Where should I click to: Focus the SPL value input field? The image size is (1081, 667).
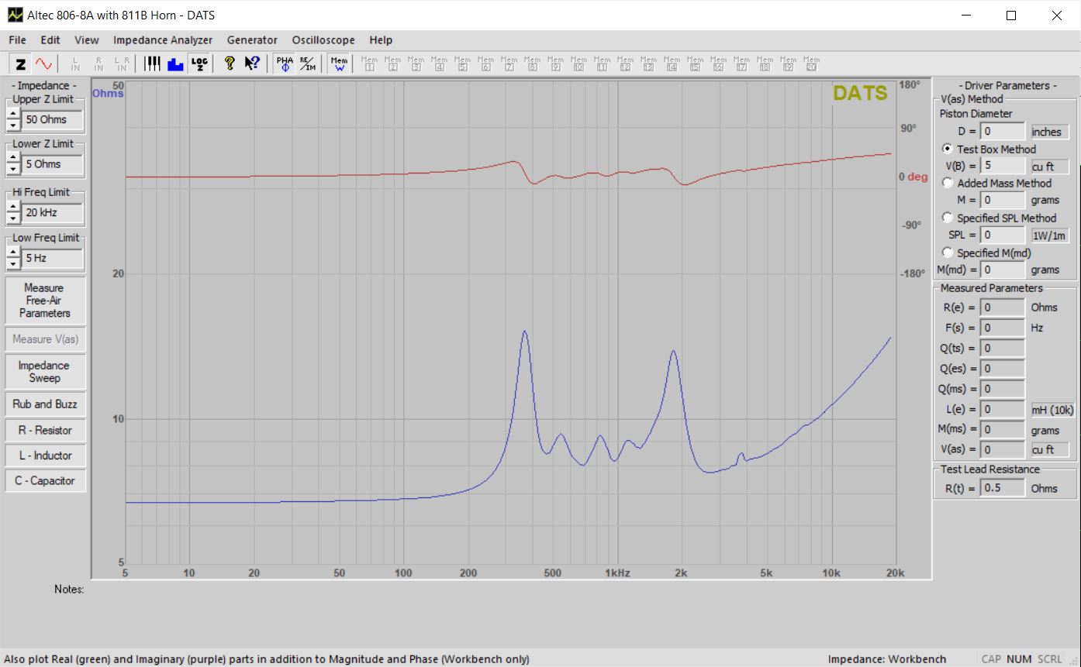pos(1003,235)
